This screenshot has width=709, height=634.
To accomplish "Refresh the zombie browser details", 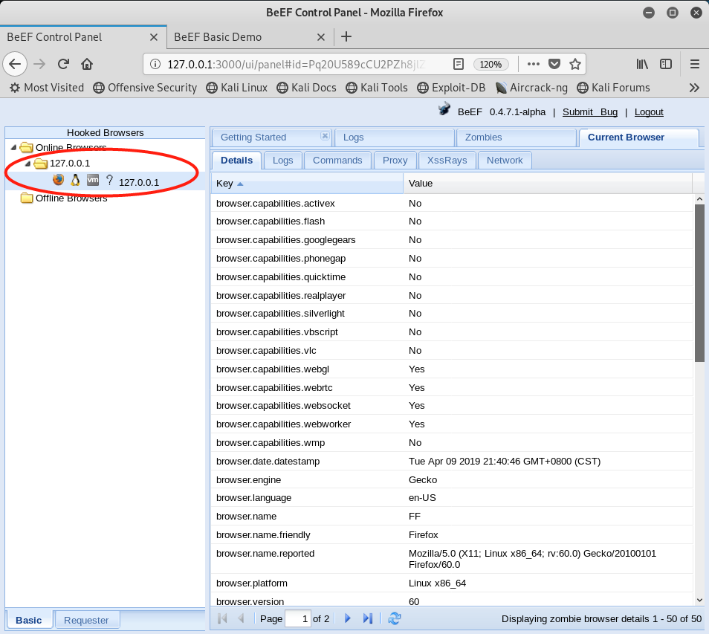I will pyautogui.click(x=395, y=618).
